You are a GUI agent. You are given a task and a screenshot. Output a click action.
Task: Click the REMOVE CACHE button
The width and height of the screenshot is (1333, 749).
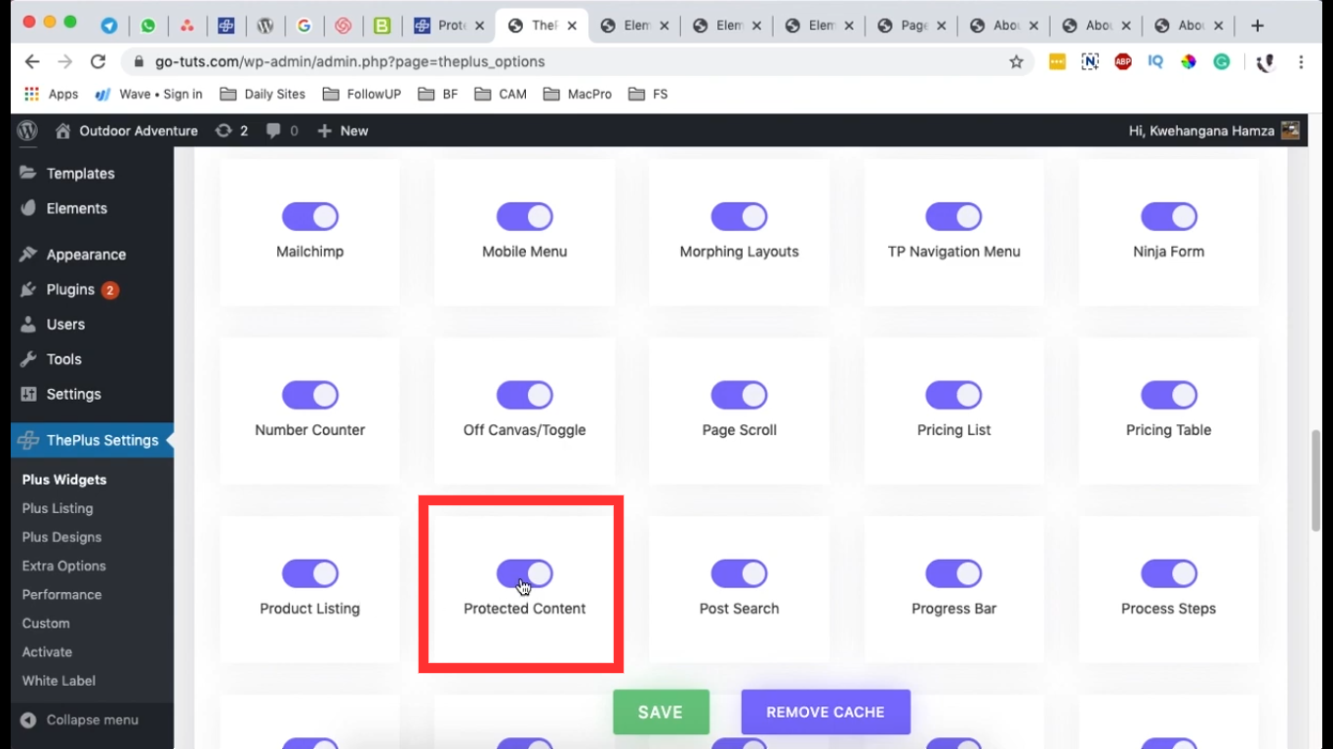826,712
